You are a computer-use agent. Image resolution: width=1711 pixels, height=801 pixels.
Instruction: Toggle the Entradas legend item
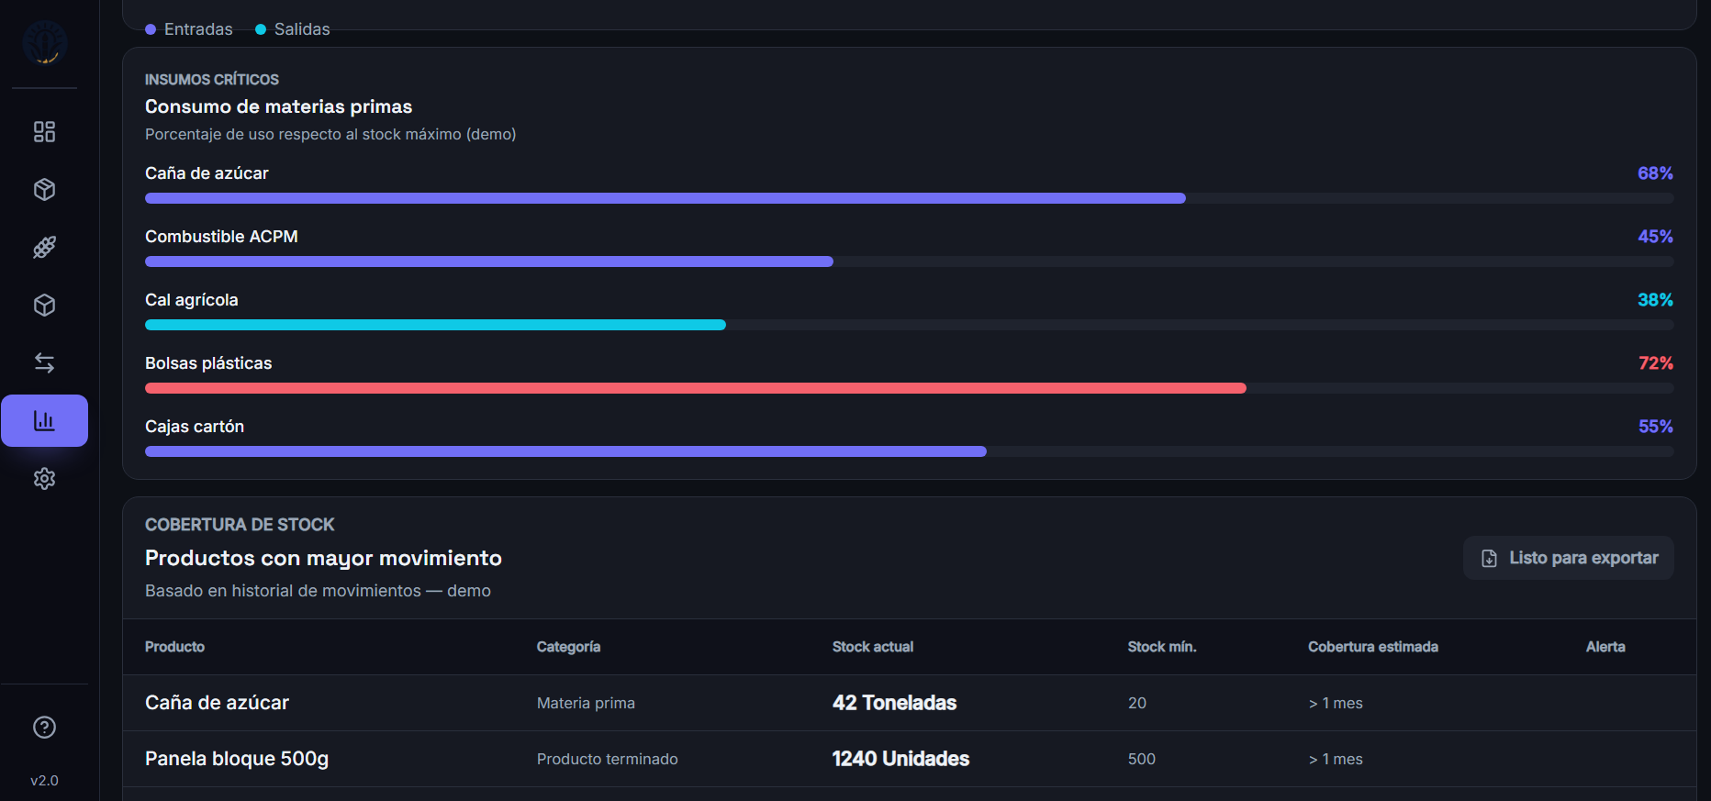pyautogui.click(x=189, y=29)
